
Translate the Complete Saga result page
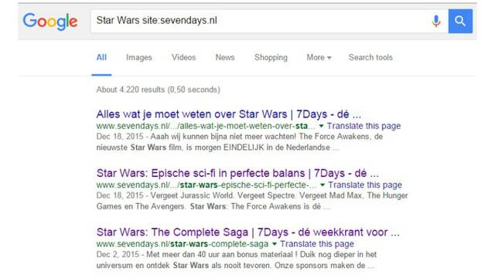point(317,244)
